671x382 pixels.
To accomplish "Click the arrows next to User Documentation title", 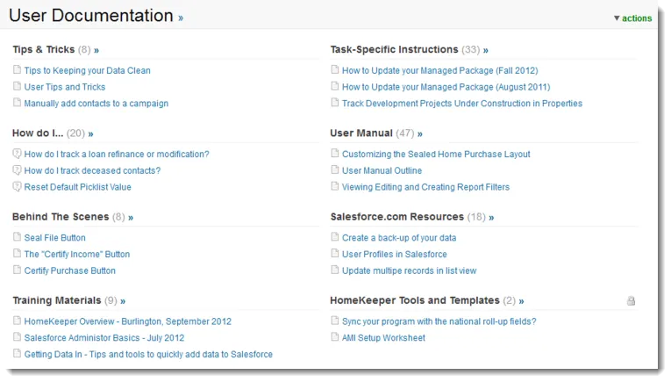I will tap(181, 18).
